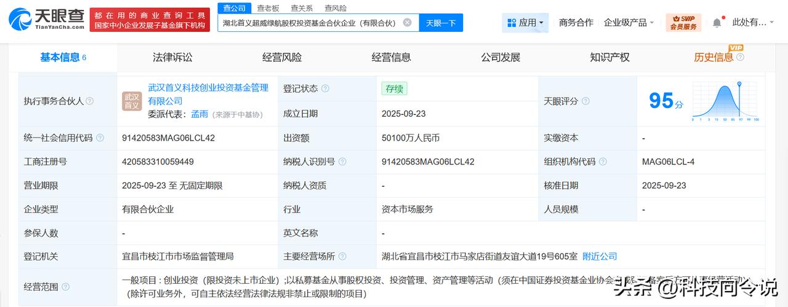
Task: Click help icon next to 统一社会信用代码
Action: point(100,138)
